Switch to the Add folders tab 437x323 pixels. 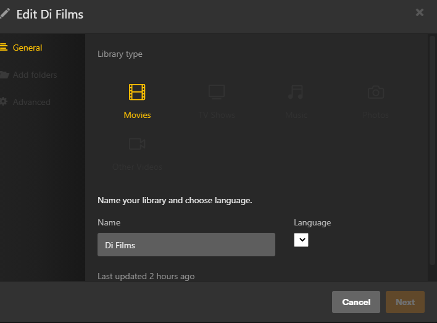point(35,75)
